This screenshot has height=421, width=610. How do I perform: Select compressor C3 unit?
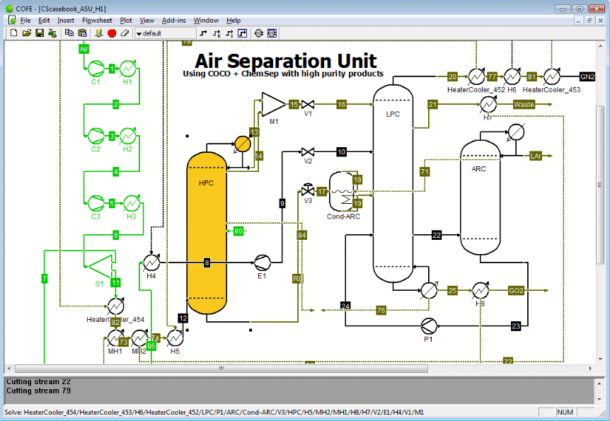(x=96, y=203)
